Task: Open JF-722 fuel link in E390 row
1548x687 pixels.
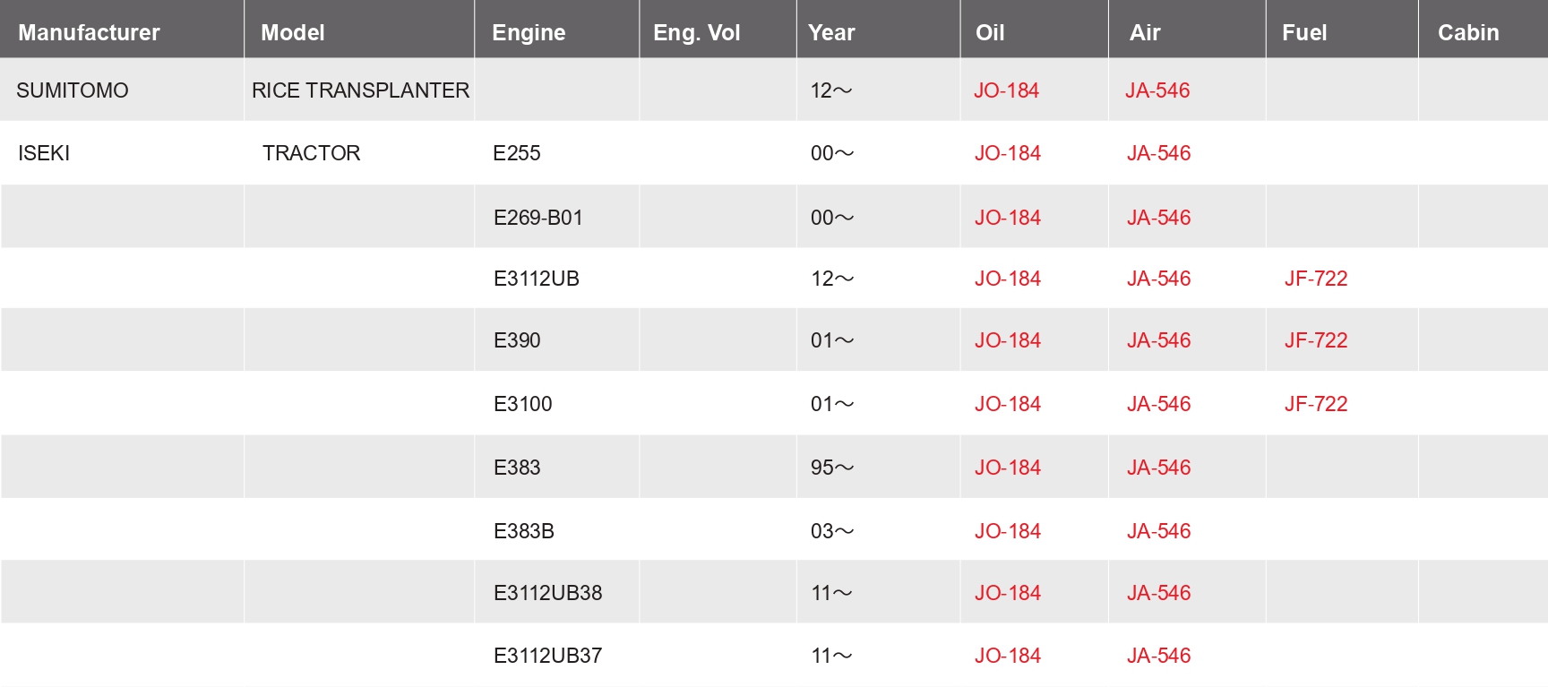Action: (1315, 340)
